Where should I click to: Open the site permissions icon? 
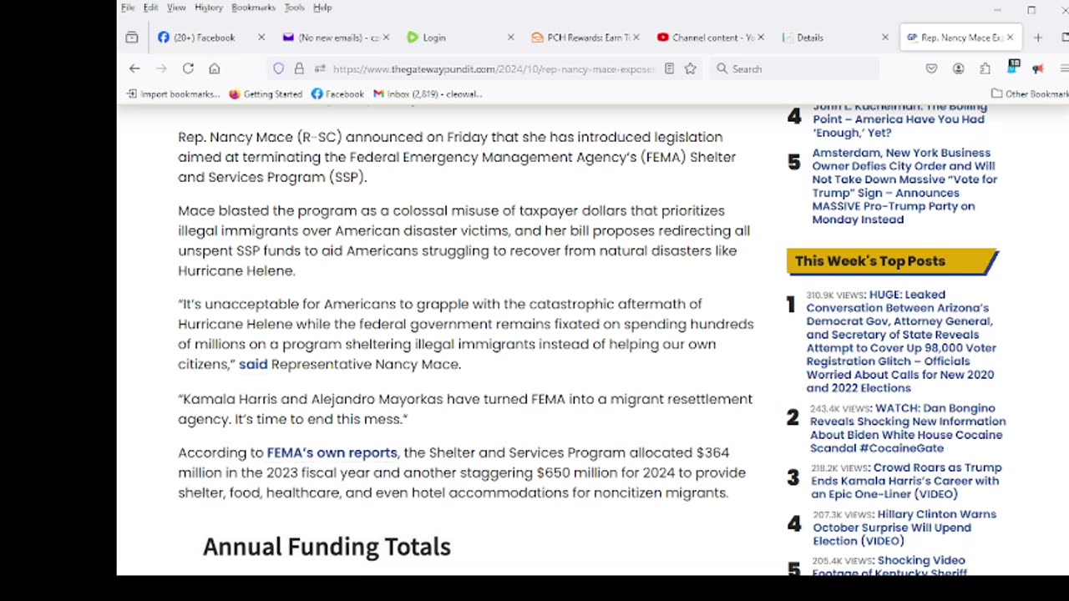(x=320, y=68)
